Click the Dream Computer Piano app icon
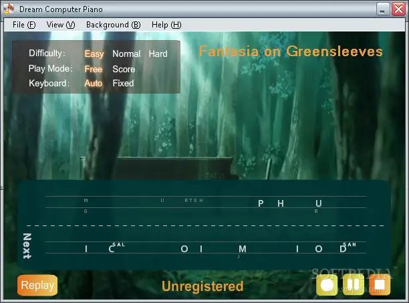409x303 pixels. pos(9,9)
